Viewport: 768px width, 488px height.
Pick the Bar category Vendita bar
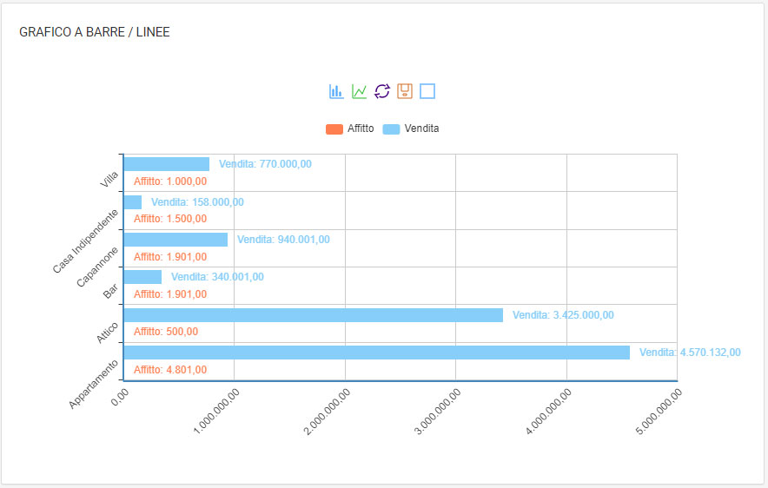[x=142, y=277]
